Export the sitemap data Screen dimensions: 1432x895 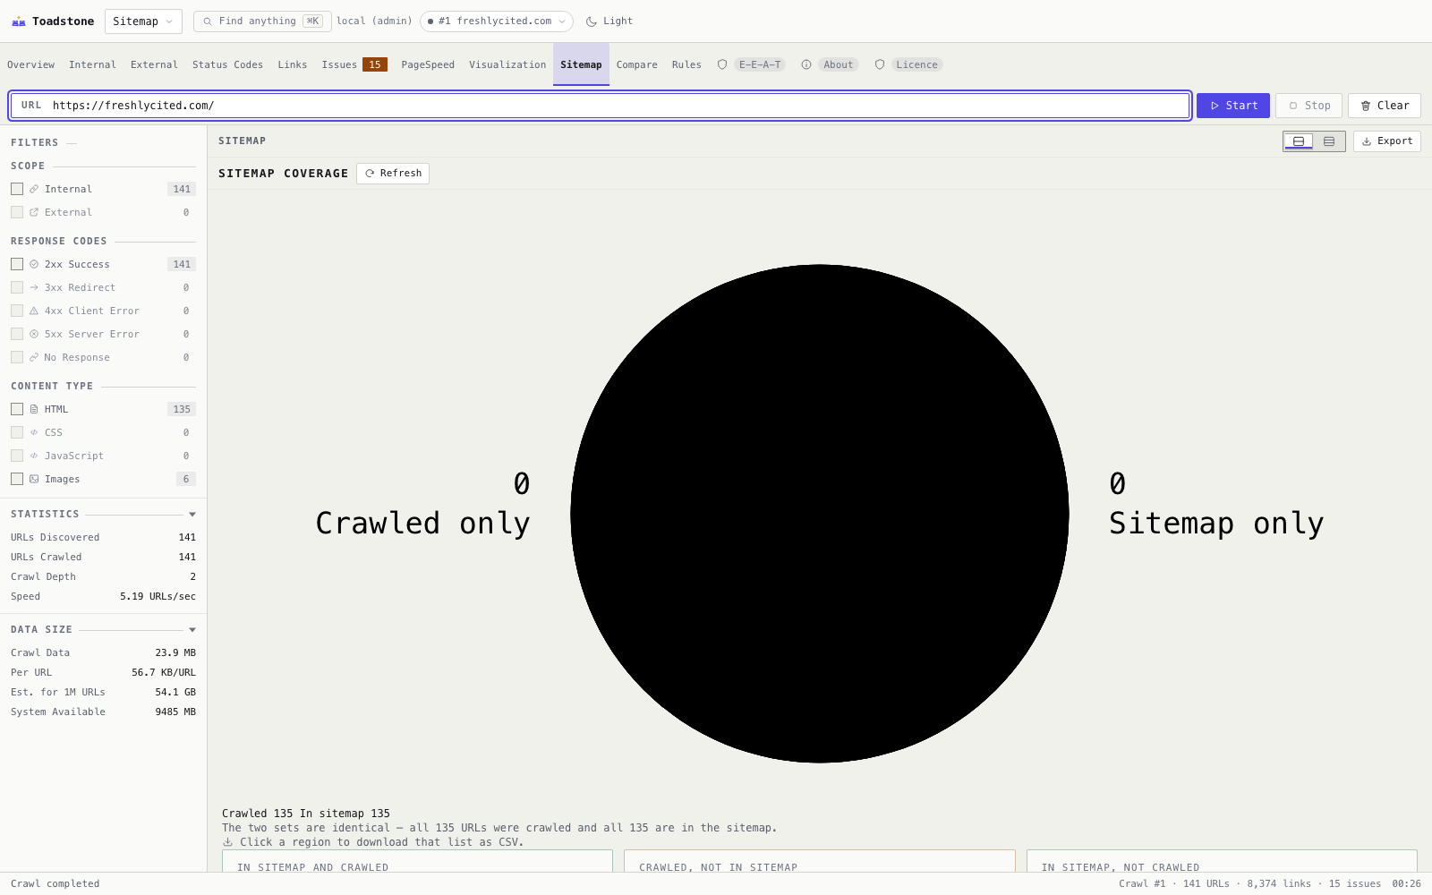coord(1387,141)
